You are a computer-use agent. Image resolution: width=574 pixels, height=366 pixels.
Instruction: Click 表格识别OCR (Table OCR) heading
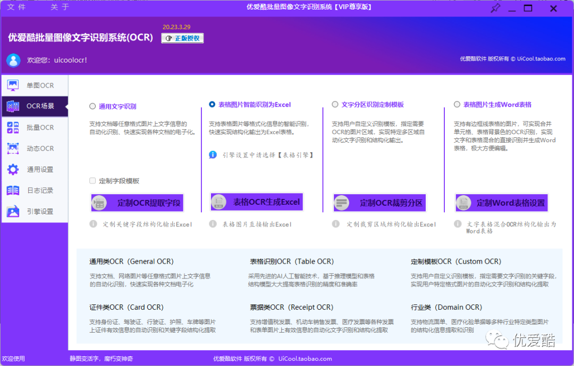click(292, 262)
